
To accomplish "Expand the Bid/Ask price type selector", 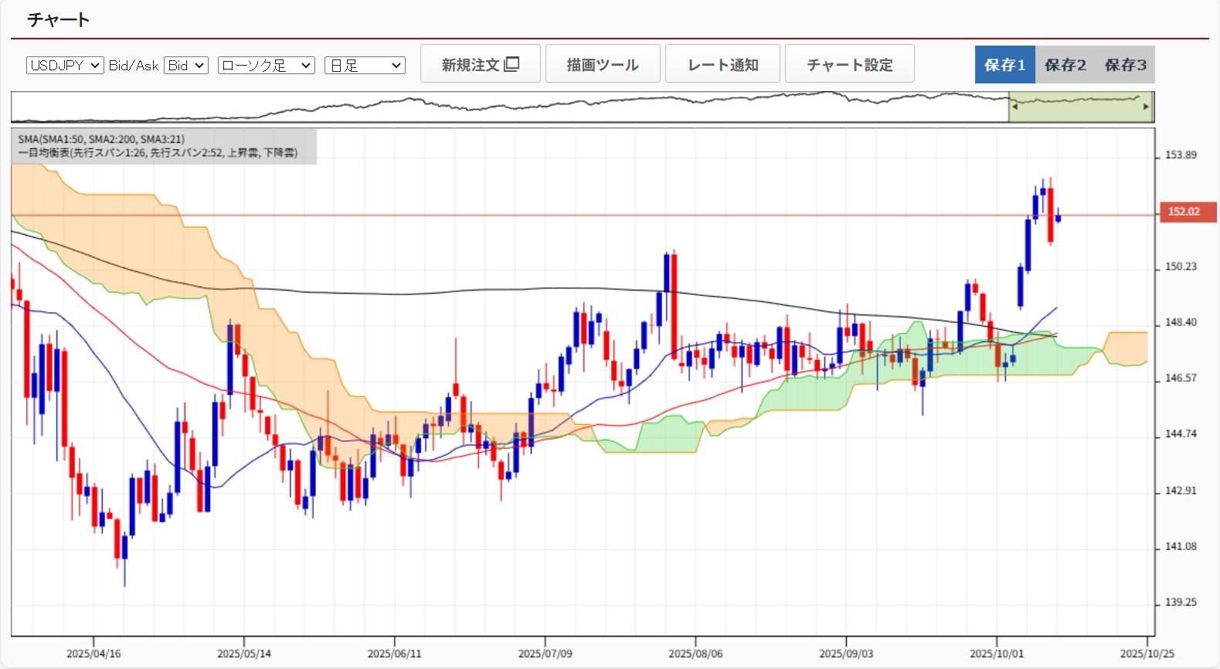I will 186,66.
